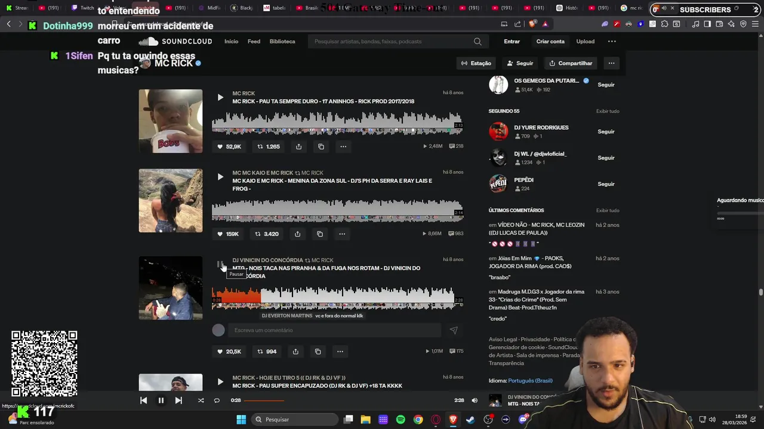Image resolution: width=764 pixels, height=429 pixels.
Task: Toggle shuffle in the player bar
Action: point(201,400)
